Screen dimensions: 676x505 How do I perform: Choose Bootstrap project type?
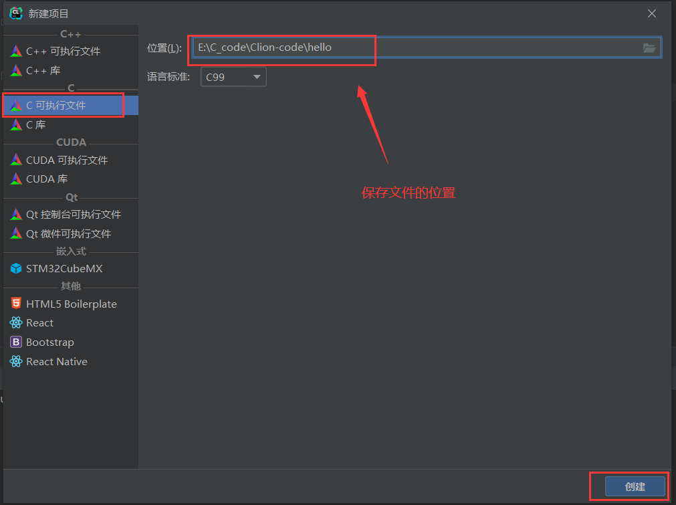pos(71,342)
